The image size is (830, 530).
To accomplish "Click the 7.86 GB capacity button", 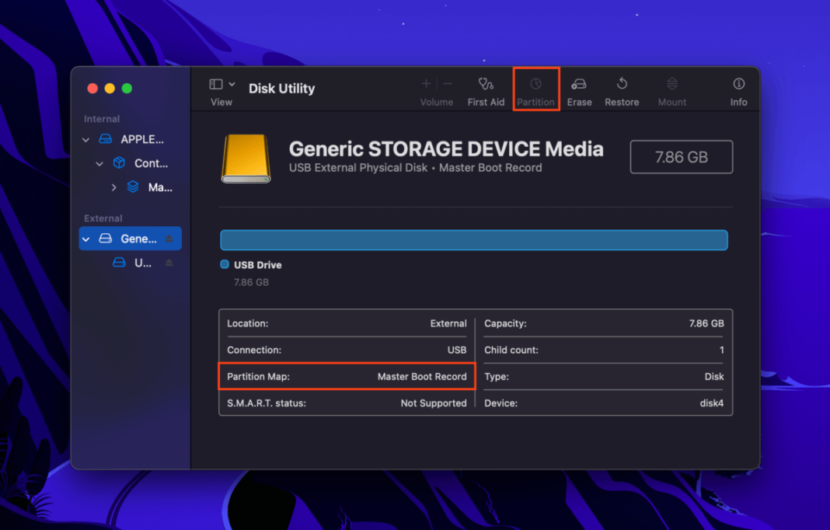I will 681,156.
